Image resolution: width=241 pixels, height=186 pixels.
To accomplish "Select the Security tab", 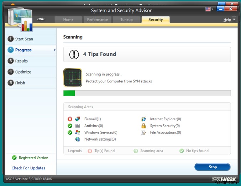I will [x=156, y=20].
